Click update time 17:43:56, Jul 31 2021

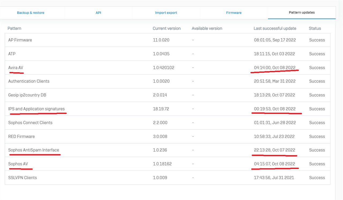pos(274,178)
